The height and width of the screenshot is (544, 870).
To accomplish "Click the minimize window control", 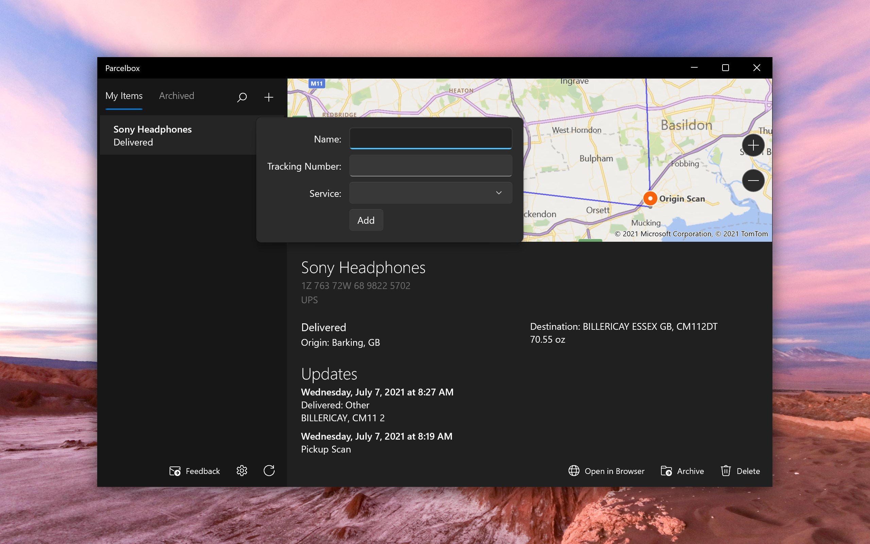I will [x=694, y=68].
